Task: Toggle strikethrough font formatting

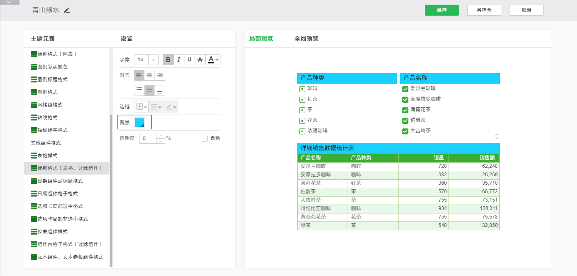Action: coord(200,60)
